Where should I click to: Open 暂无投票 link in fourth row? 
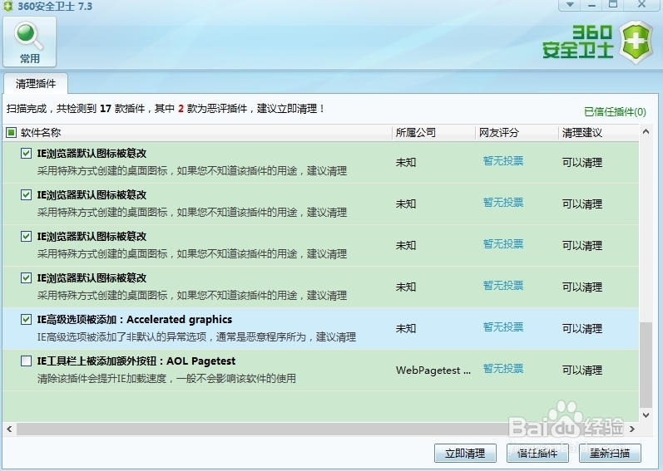(503, 285)
